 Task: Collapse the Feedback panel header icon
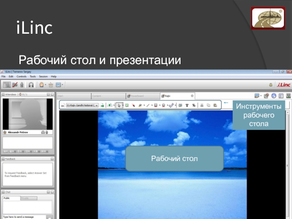tap(3, 159)
